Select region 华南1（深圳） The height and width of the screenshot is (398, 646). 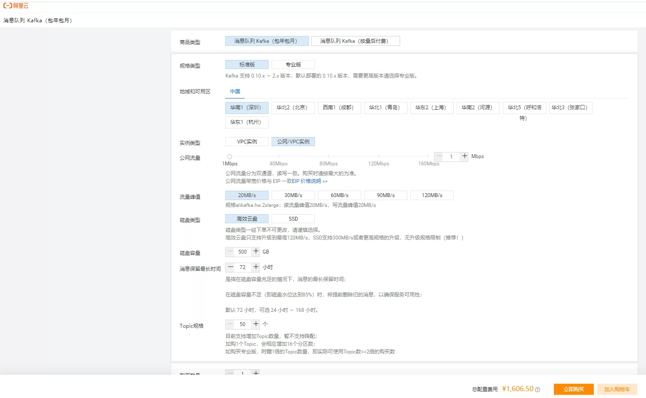point(247,108)
